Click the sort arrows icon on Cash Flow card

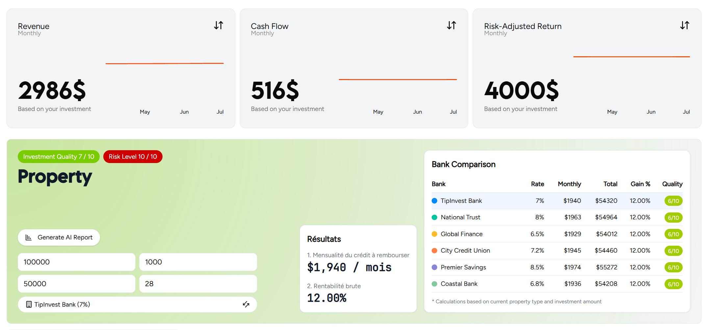pyautogui.click(x=451, y=25)
